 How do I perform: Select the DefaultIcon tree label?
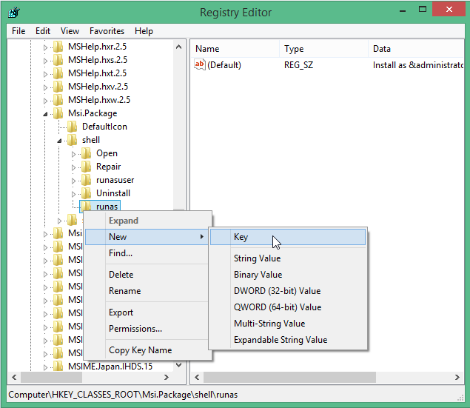[104, 127]
